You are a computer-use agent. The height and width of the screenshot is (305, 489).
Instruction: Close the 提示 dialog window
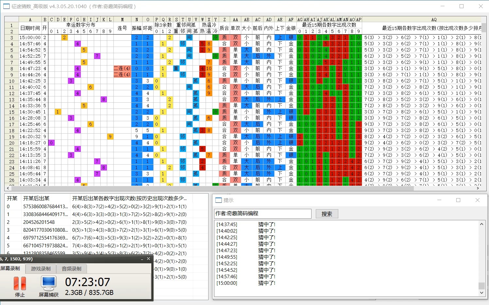tap(478, 200)
